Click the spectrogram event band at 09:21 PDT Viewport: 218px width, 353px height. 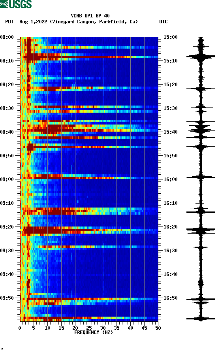pyautogui.click(x=89, y=230)
